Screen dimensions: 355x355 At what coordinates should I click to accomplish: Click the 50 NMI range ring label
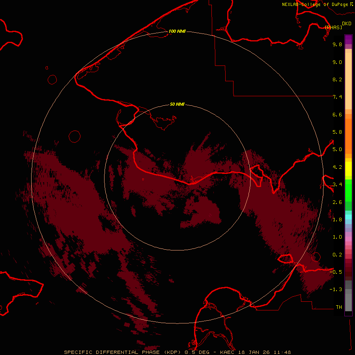(177, 104)
